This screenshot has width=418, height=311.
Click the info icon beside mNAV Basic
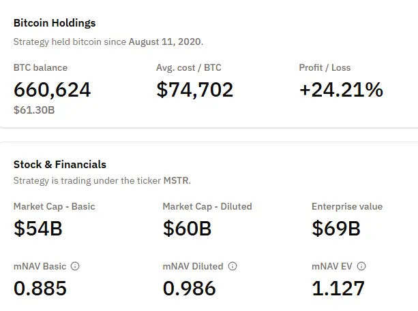[75, 266]
